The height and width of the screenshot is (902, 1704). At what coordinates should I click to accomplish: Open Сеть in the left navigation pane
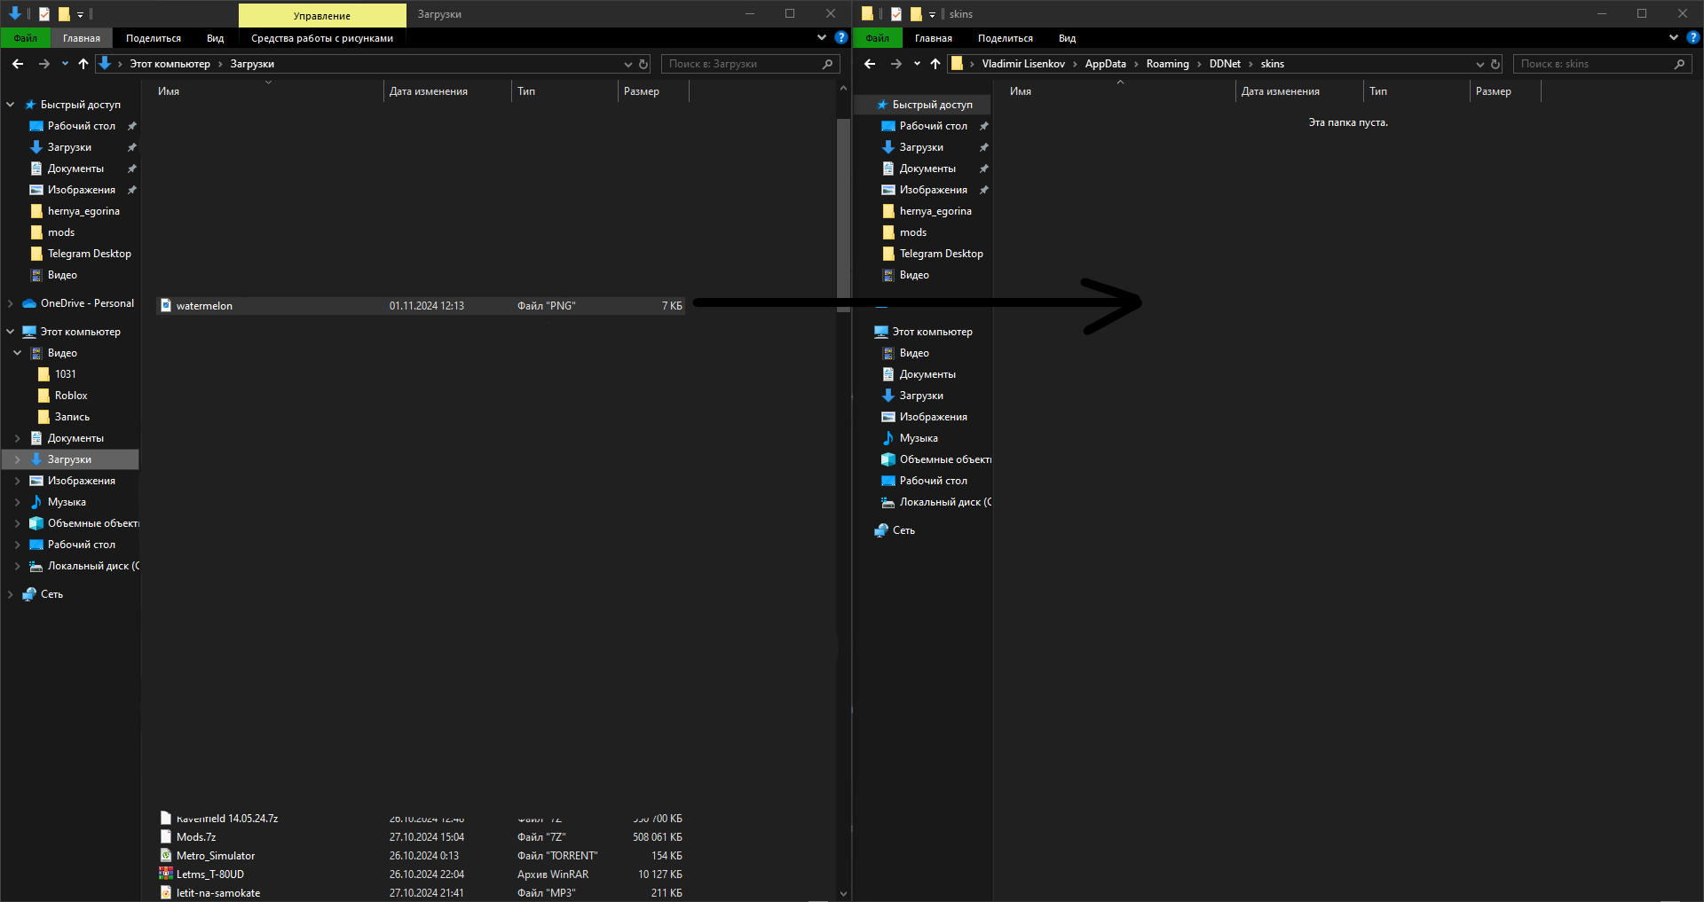pos(51,594)
